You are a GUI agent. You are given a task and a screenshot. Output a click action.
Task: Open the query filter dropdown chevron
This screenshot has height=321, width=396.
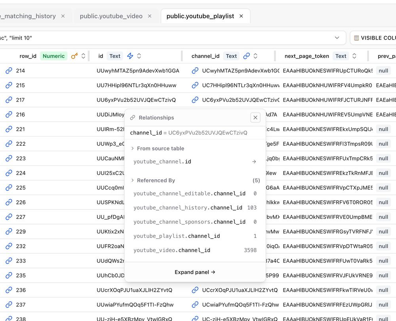337,38
